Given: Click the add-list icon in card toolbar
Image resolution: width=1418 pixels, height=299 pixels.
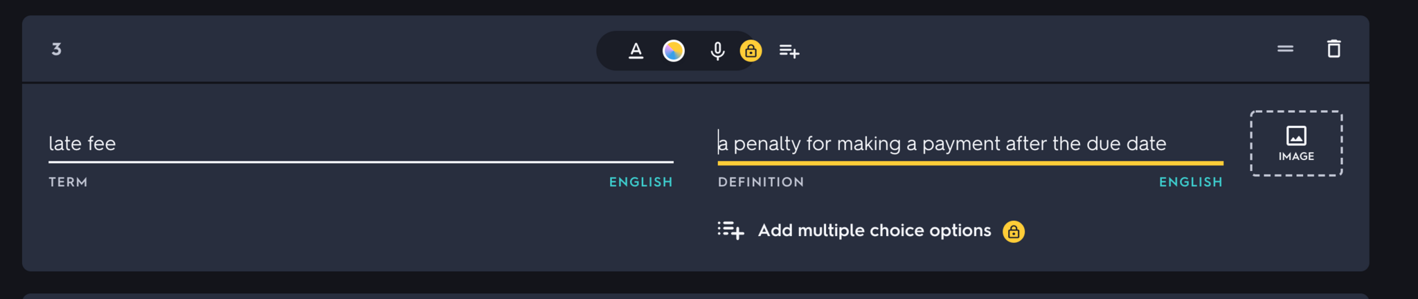Looking at the screenshot, I should [789, 51].
